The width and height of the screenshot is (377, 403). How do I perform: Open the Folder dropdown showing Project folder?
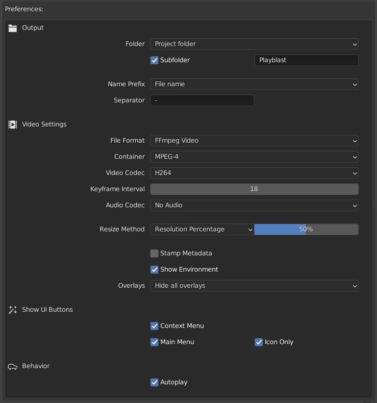pos(254,44)
